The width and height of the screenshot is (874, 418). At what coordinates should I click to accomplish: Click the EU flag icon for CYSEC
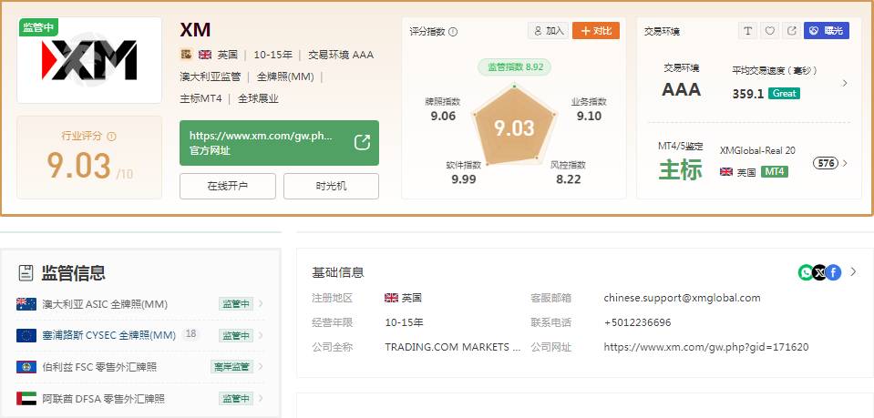(26, 335)
